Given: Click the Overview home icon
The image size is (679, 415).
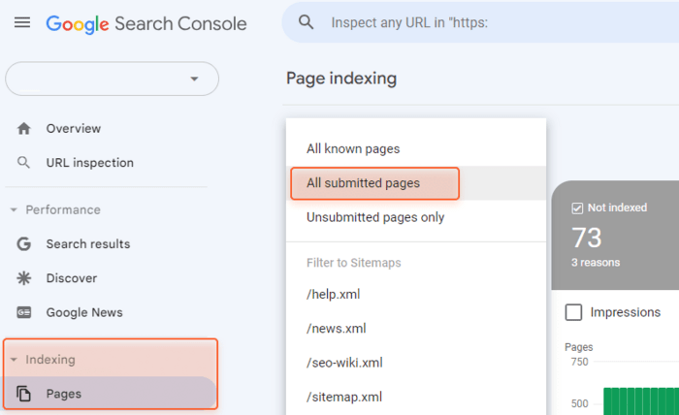Looking at the screenshot, I should click(x=24, y=129).
